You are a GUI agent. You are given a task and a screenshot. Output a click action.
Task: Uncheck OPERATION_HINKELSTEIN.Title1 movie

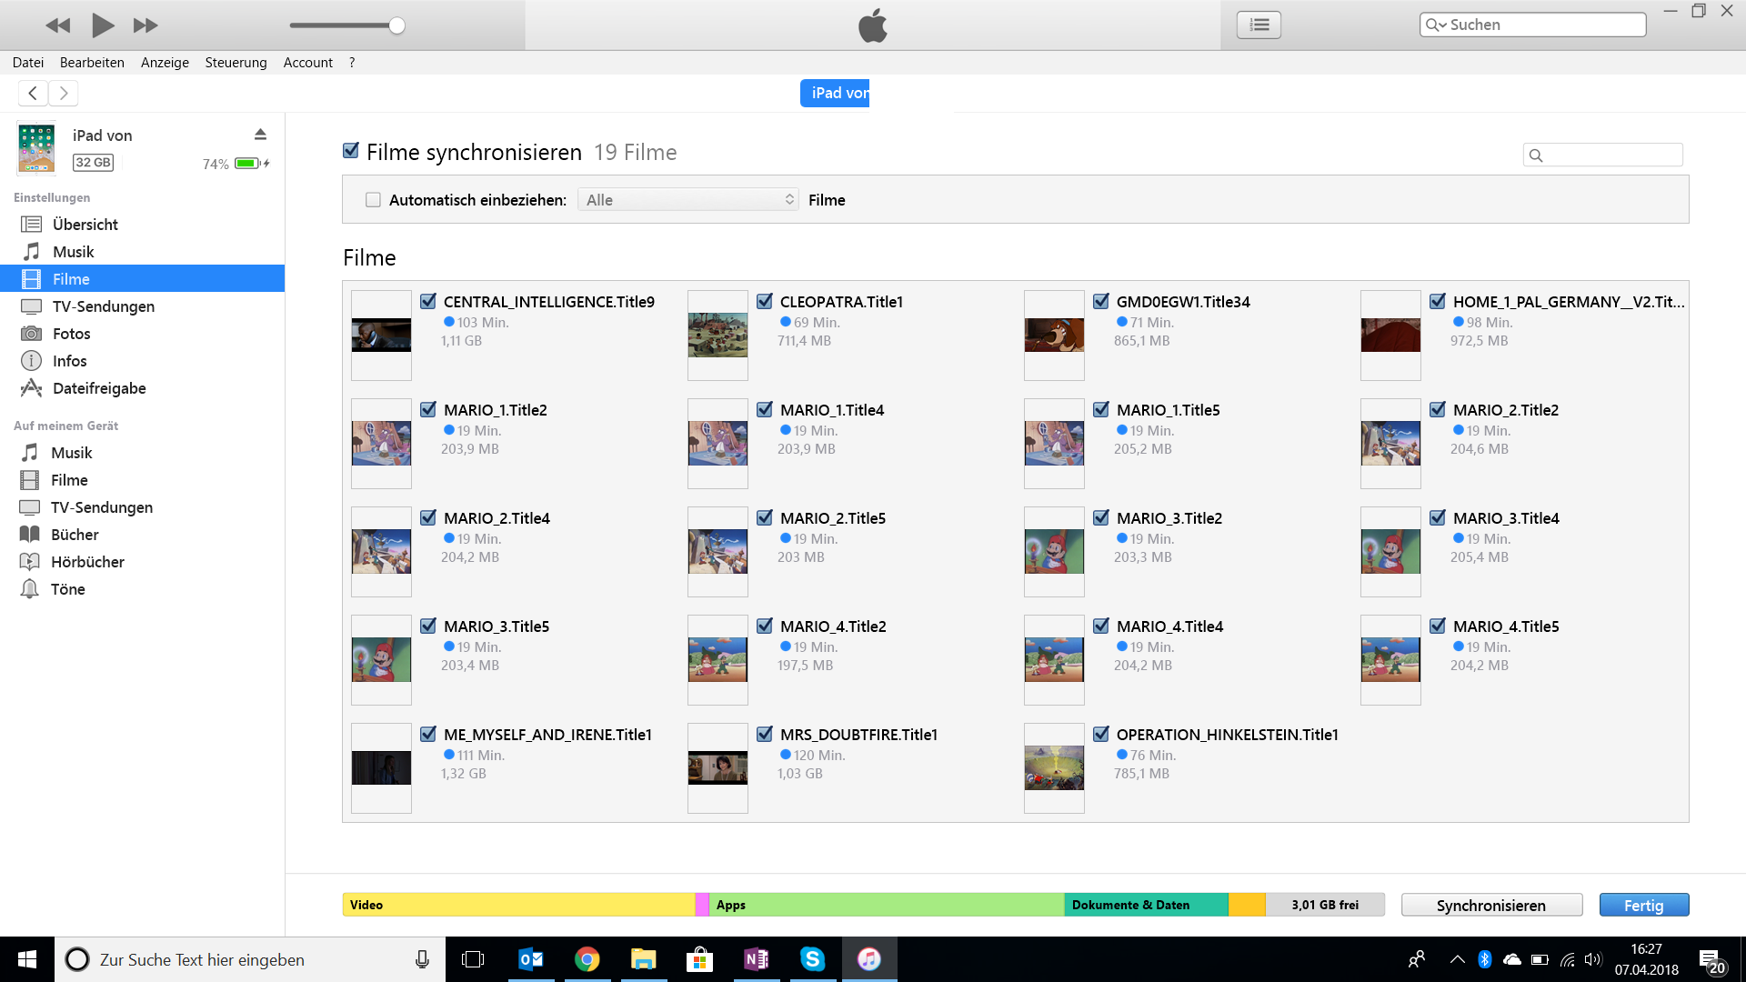(x=1101, y=734)
